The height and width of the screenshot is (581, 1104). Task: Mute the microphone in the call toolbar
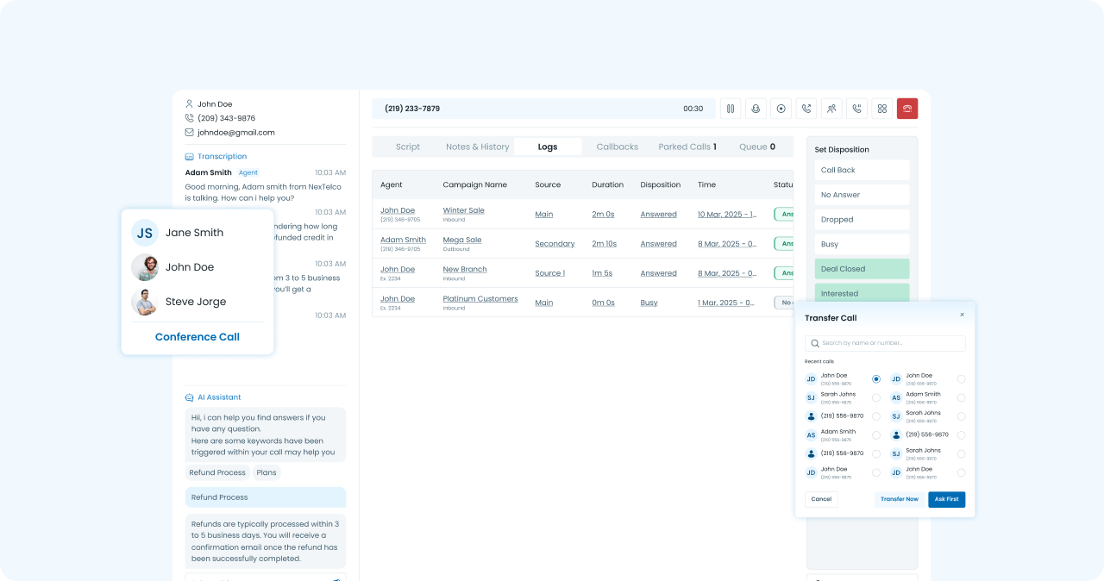(756, 109)
